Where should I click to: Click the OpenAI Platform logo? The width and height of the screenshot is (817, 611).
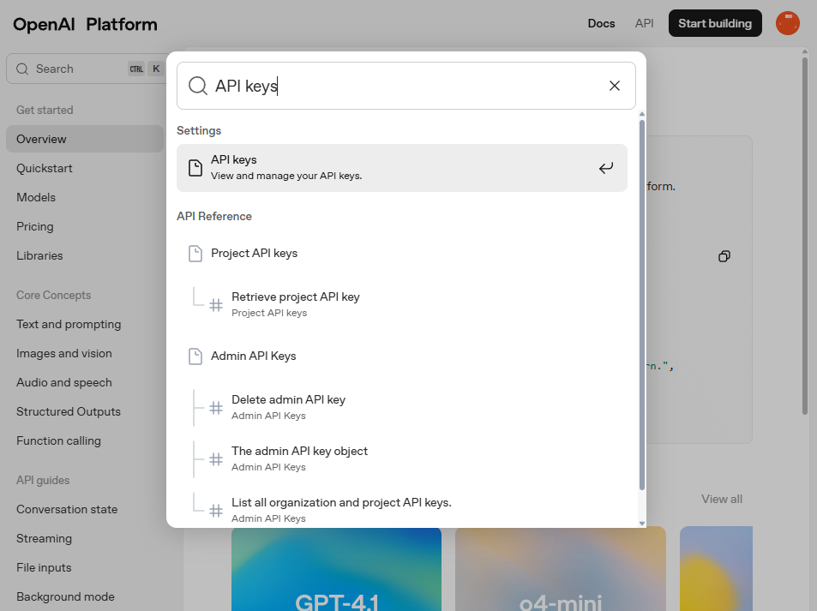pyautogui.click(x=85, y=25)
